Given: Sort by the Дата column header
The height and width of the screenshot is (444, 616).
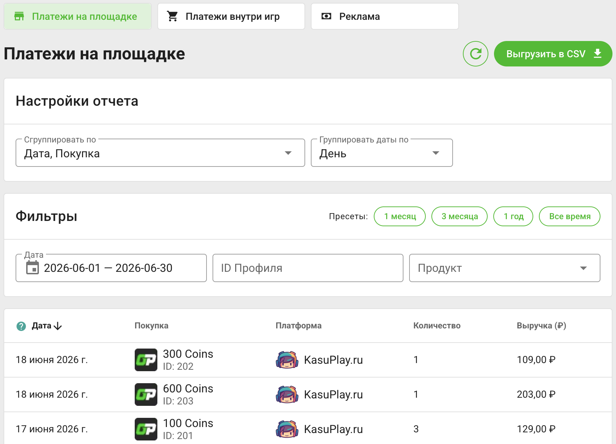Looking at the screenshot, I should coord(42,326).
